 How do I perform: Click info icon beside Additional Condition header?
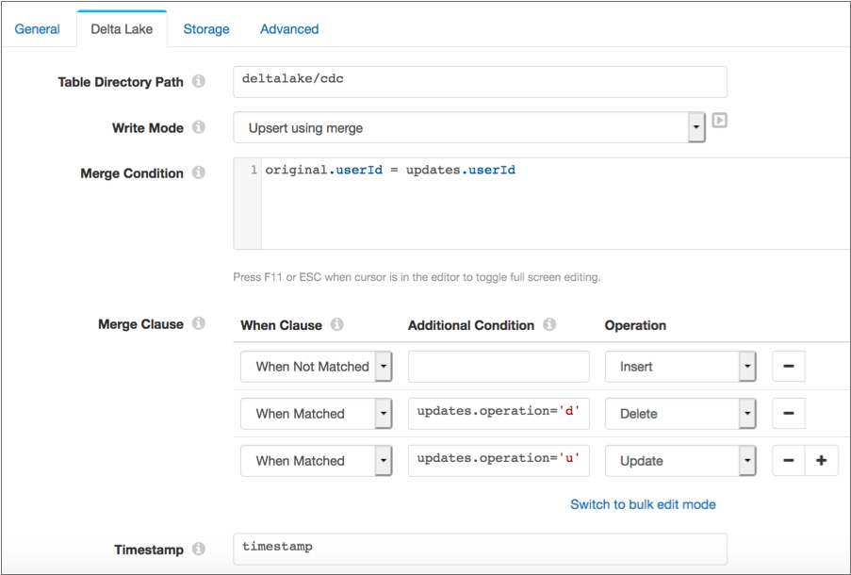[x=549, y=324]
